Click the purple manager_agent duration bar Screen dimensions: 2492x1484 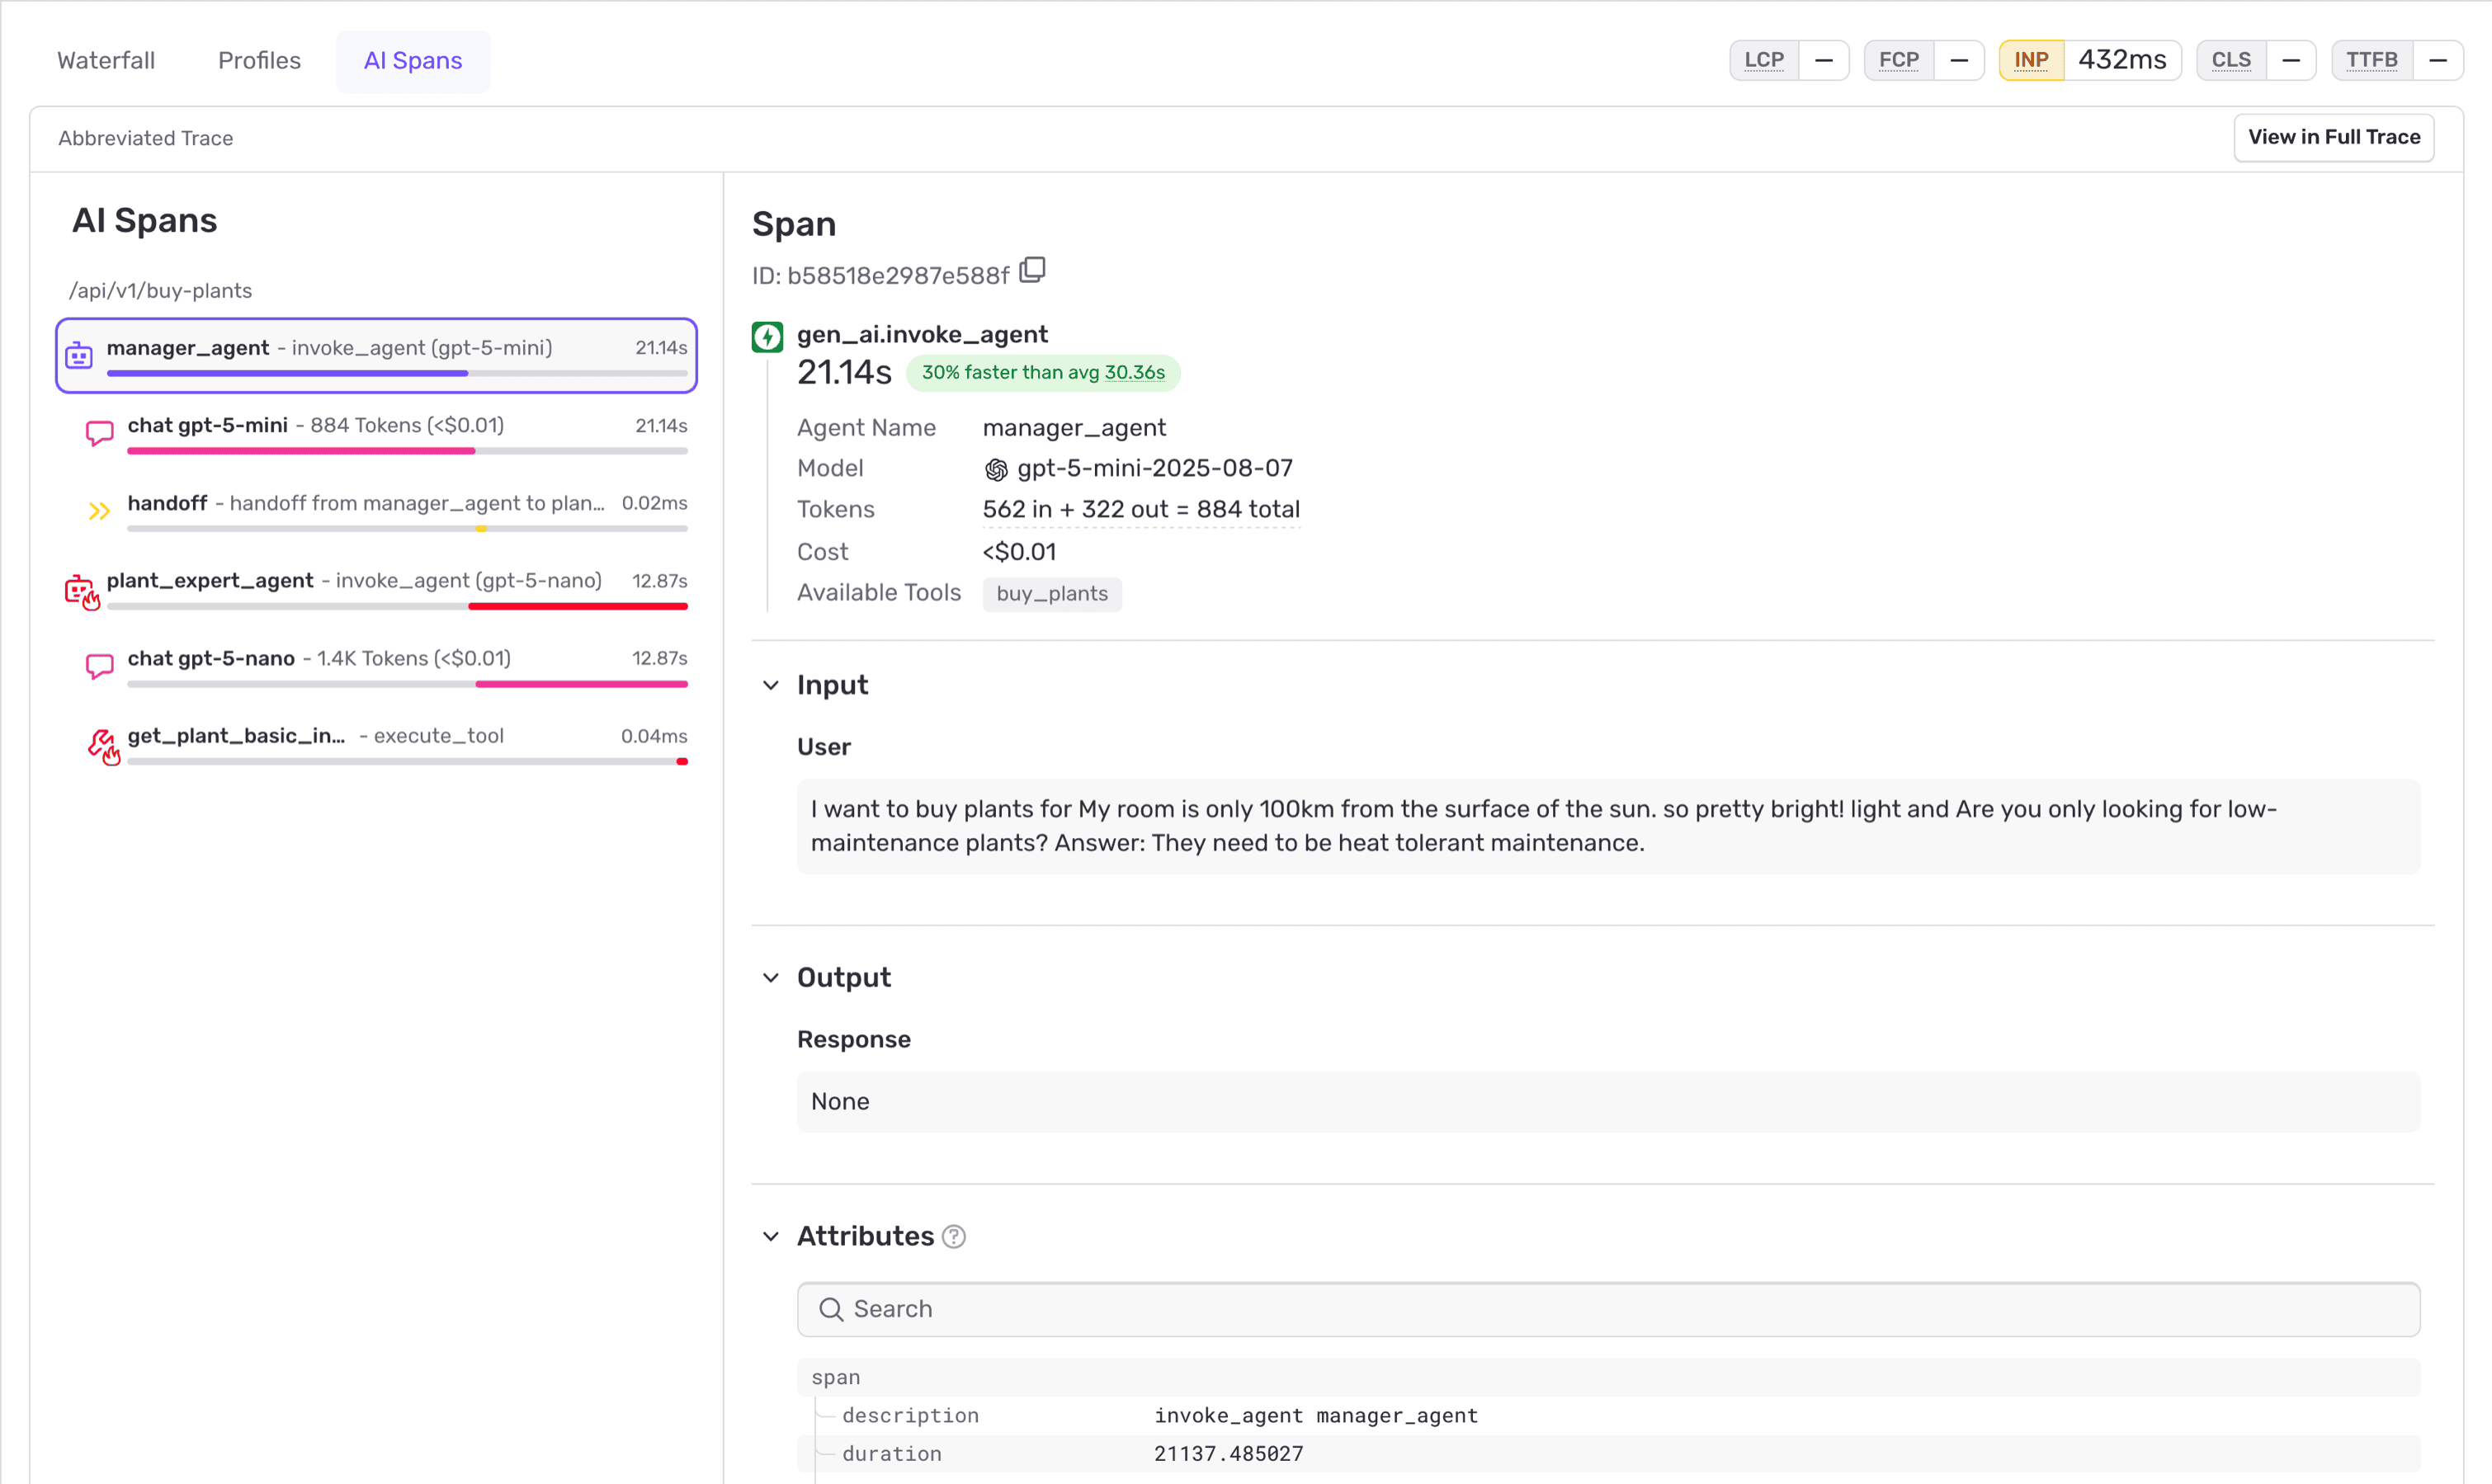pos(287,373)
